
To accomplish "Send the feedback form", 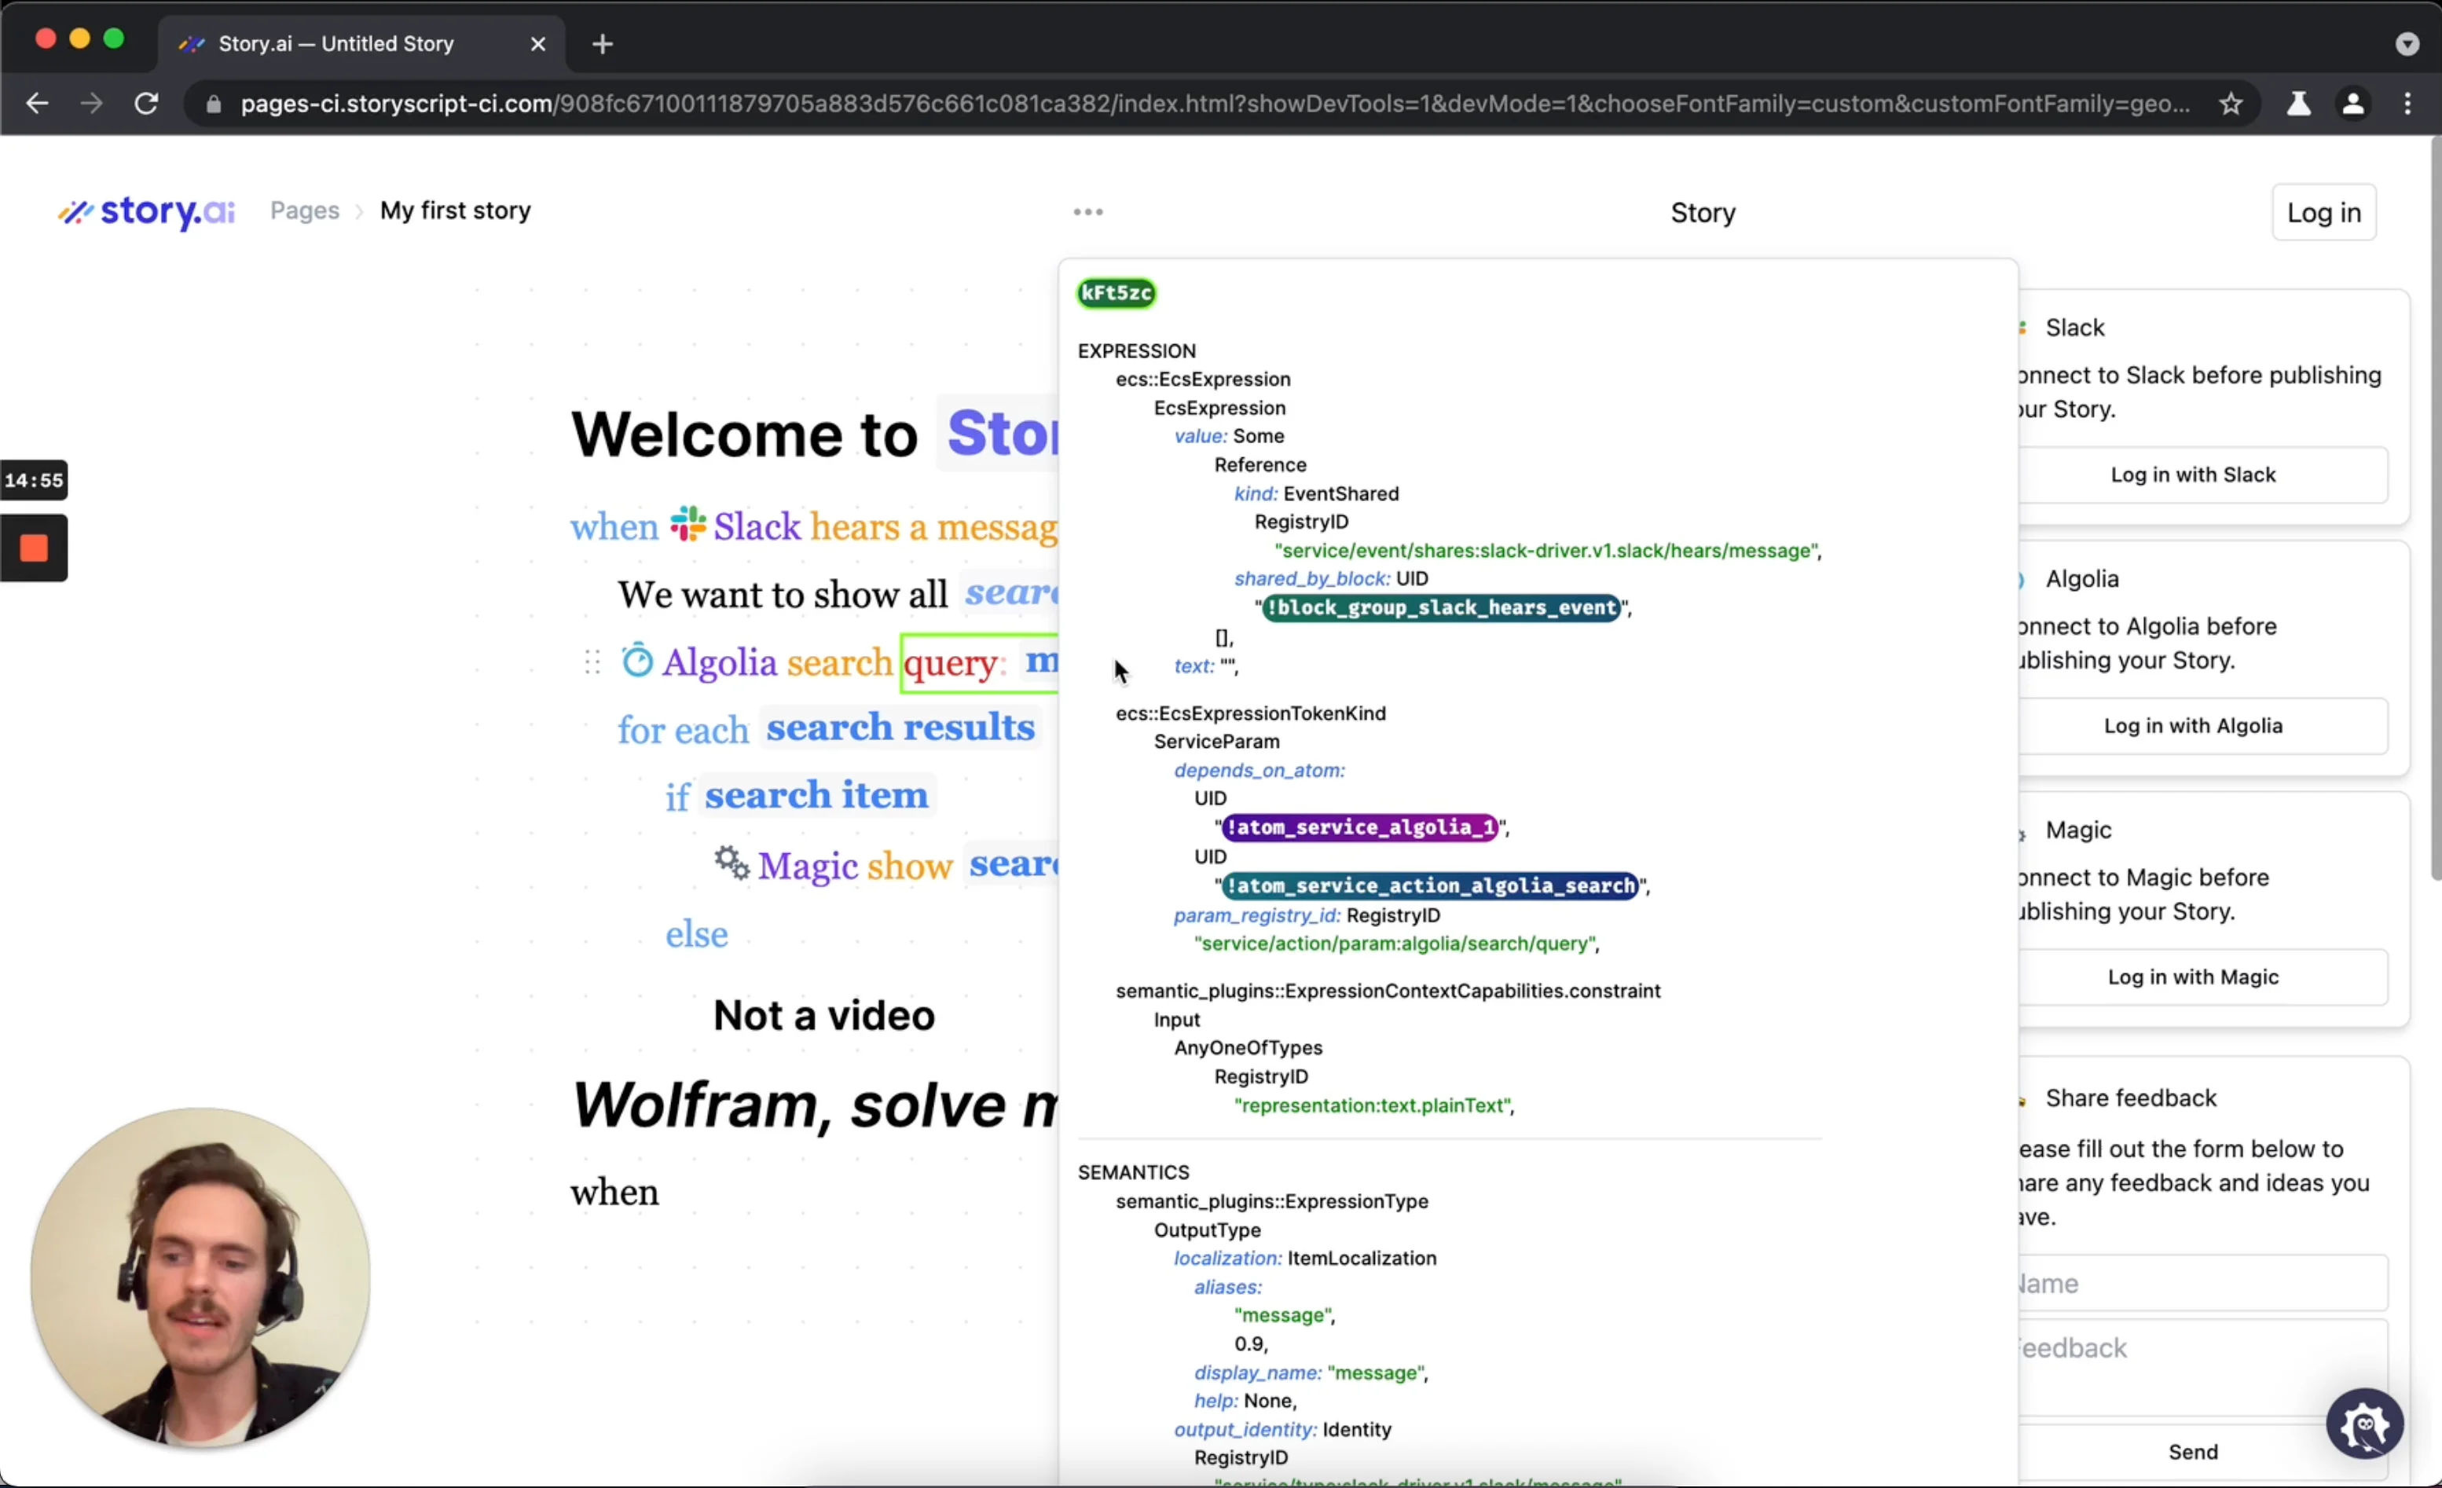I will click(x=2193, y=1451).
